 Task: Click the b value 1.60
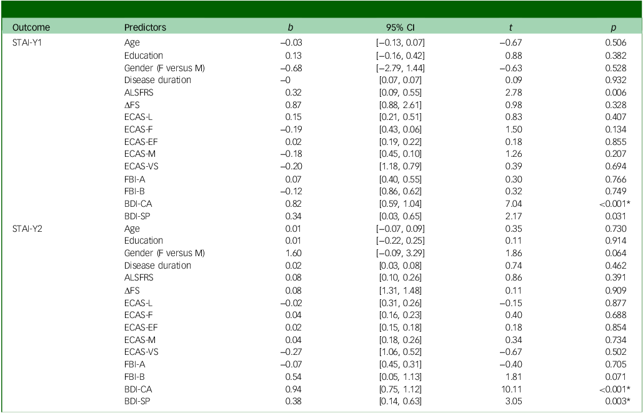coord(294,253)
